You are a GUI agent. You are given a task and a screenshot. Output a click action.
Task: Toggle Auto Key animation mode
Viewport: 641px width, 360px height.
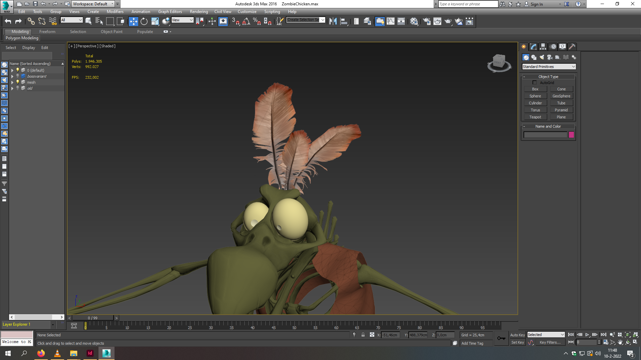pos(517,335)
